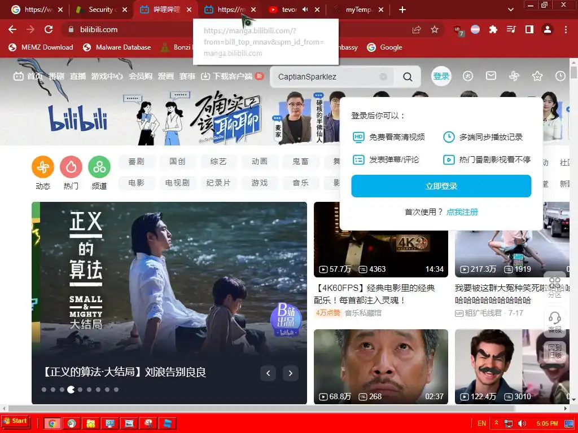Open Google bookmark

[x=384, y=47]
